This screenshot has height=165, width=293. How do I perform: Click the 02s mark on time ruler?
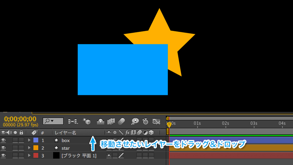pyautogui.click(x=225, y=123)
